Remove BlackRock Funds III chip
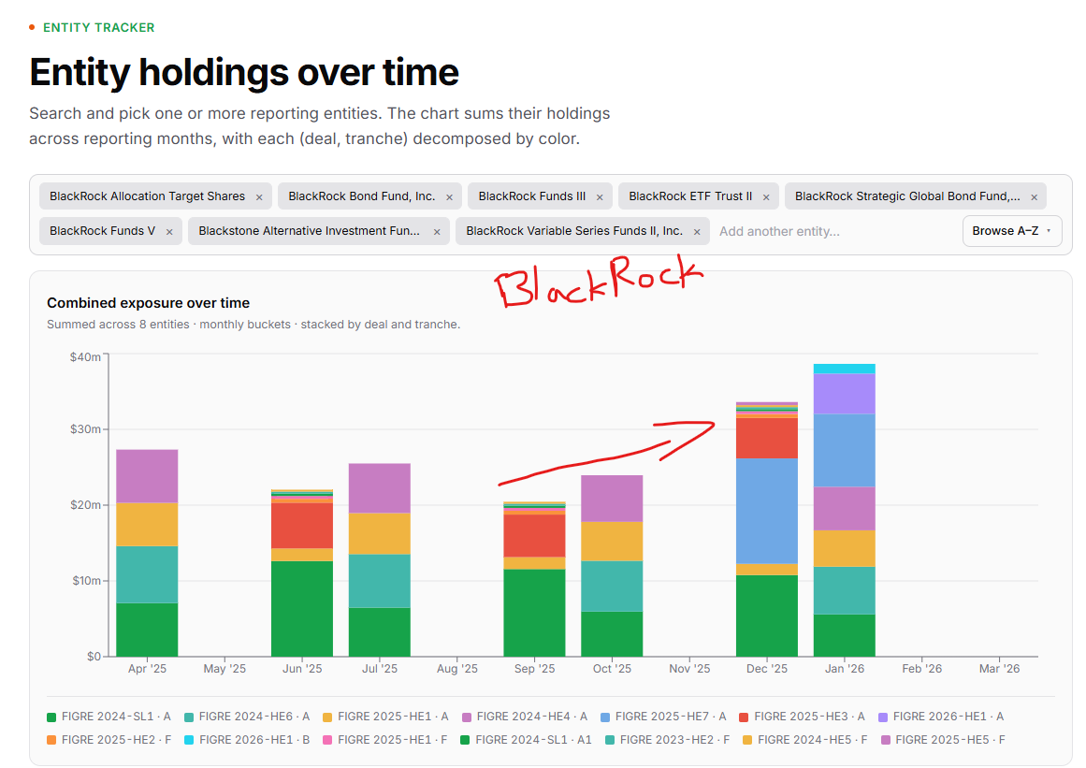Viewport: 1086px width, 768px height. click(600, 197)
